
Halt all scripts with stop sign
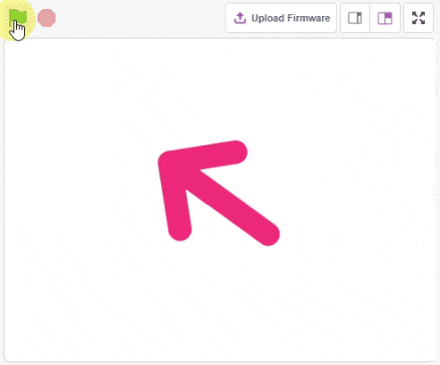(47, 18)
